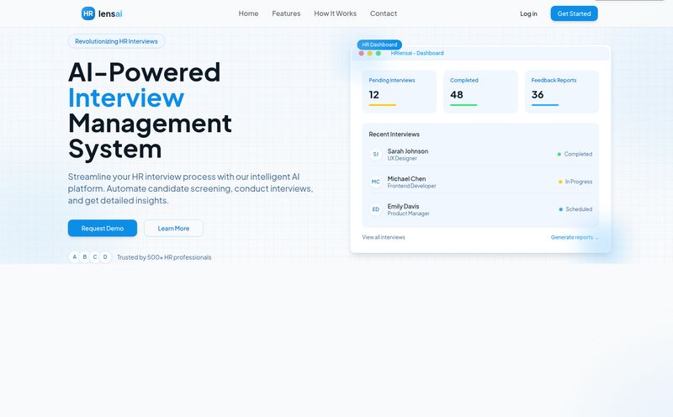Click Trusted by 500+ HR professionals text

pos(164,257)
